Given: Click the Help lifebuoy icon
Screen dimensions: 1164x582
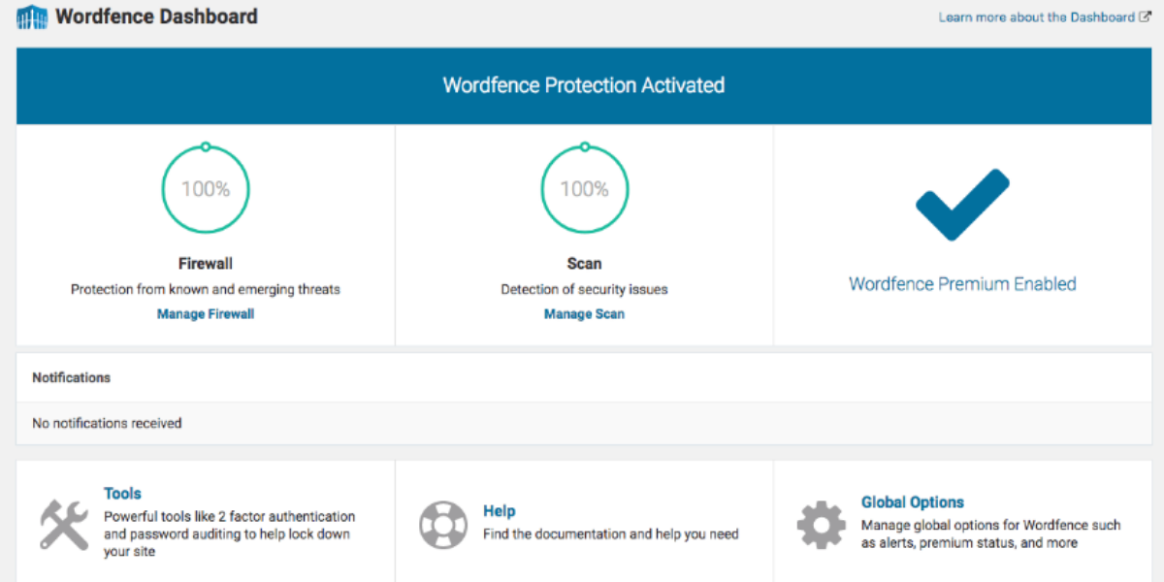Looking at the screenshot, I should point(443,525).
